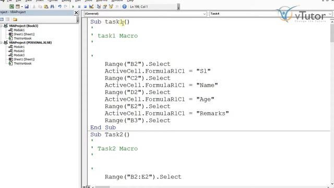The image size is (334, 188).
Task: Select Module3 in the project tree
Action: pos(19,55)
